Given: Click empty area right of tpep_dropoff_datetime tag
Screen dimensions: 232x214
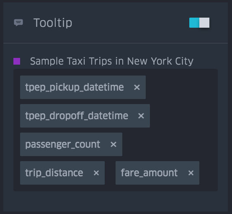Looking at the screenshot, I should (x=183, y=116).
